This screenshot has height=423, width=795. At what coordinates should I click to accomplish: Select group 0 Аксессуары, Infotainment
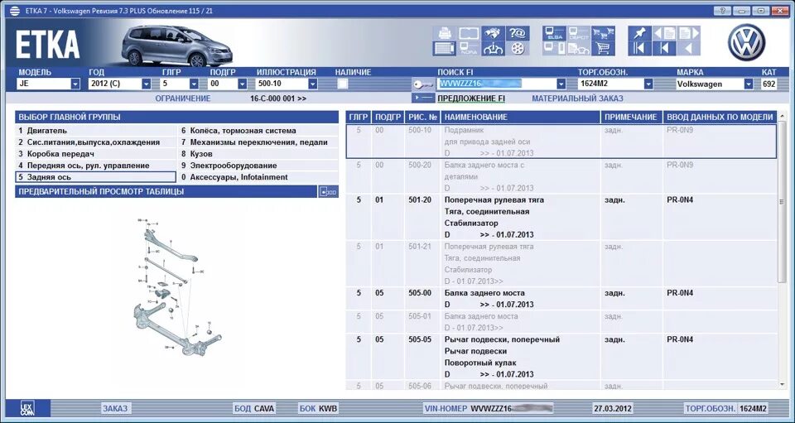[258, 177]
